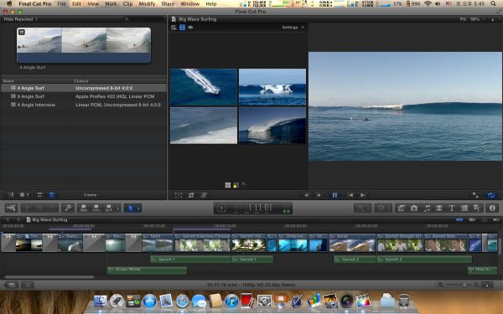Image resolution: width=503 pixels, height=314 pixels.
Task: Open Safari from the Dock
Action: pyautogui.click(x=183, y=301)
